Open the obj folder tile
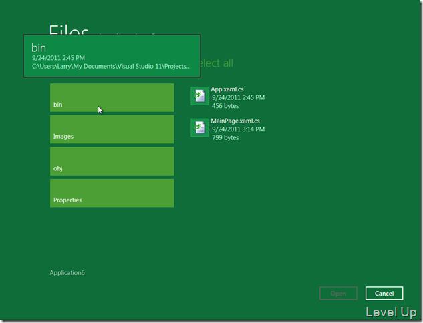Viewport: 423px width, 323px height. click(112, 161)
